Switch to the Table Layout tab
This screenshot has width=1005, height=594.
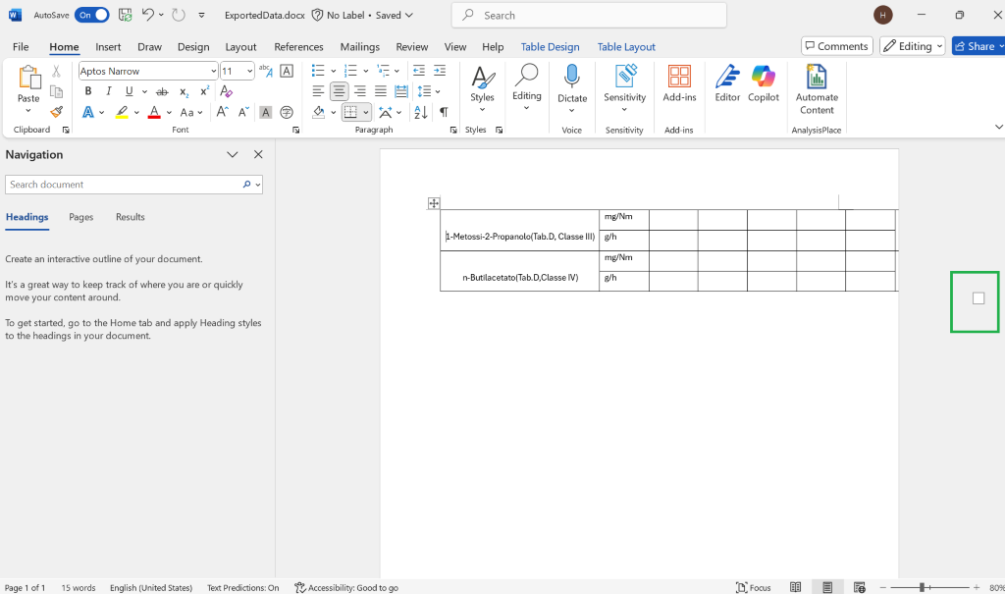click(626, 47)
